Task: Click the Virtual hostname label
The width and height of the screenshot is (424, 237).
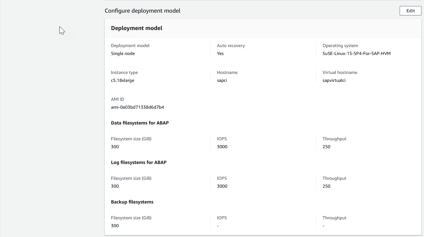Action: point(340,72)
